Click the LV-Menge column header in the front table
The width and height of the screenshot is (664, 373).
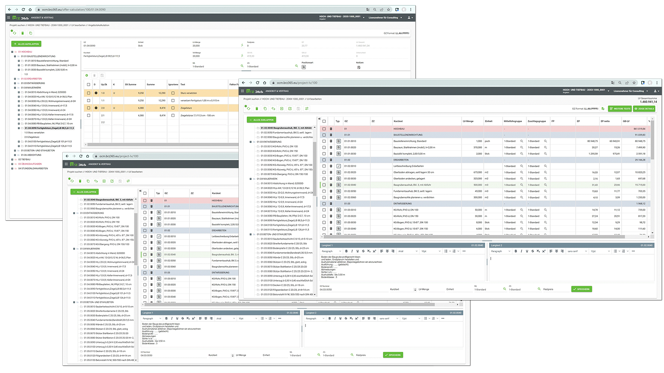(x=468, y=121)
